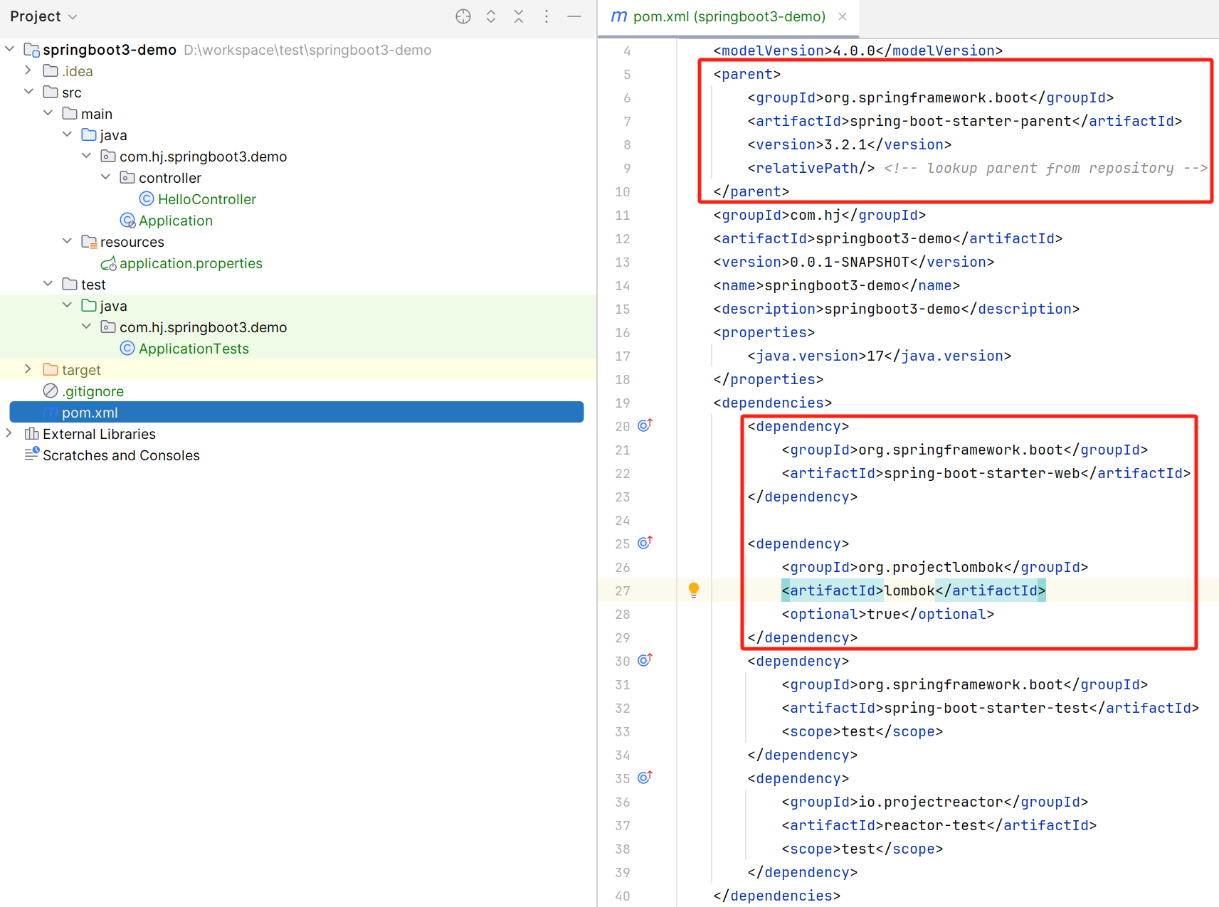Click spring-boot-starter-web artifactId text
1219x907 pixels.
(982, 473)
